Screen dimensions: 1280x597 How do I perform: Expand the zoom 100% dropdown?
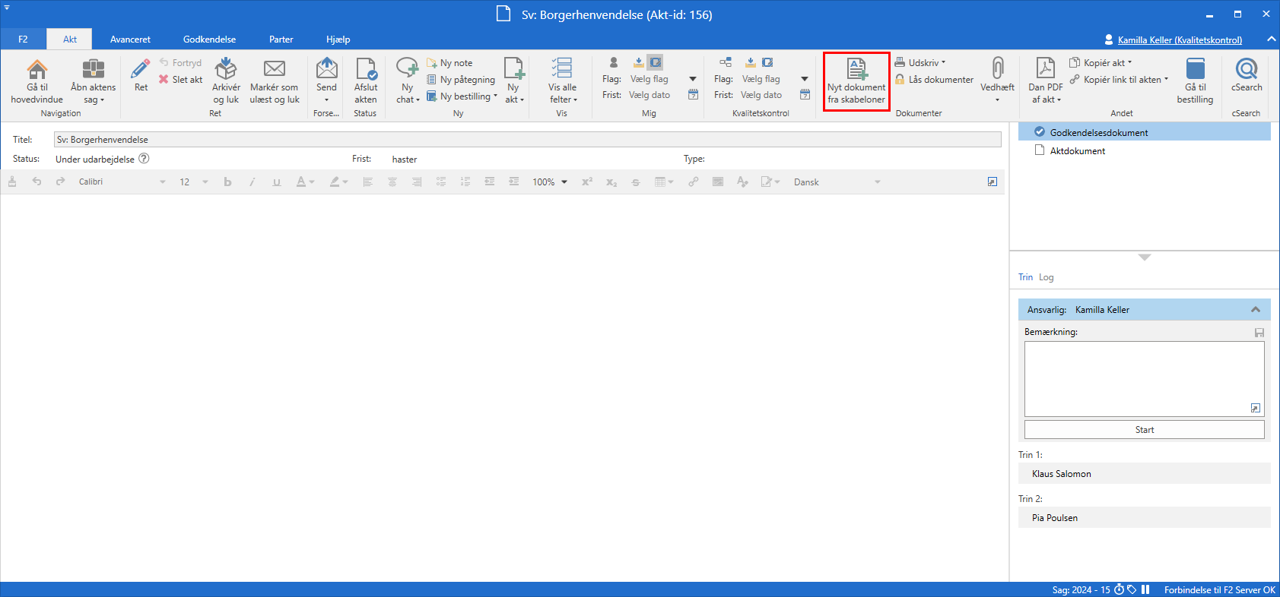[564, 182]
